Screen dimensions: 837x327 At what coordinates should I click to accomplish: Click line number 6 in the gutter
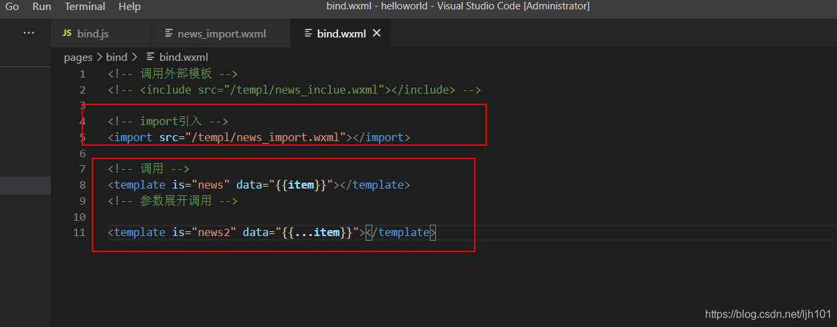(82, 153)
